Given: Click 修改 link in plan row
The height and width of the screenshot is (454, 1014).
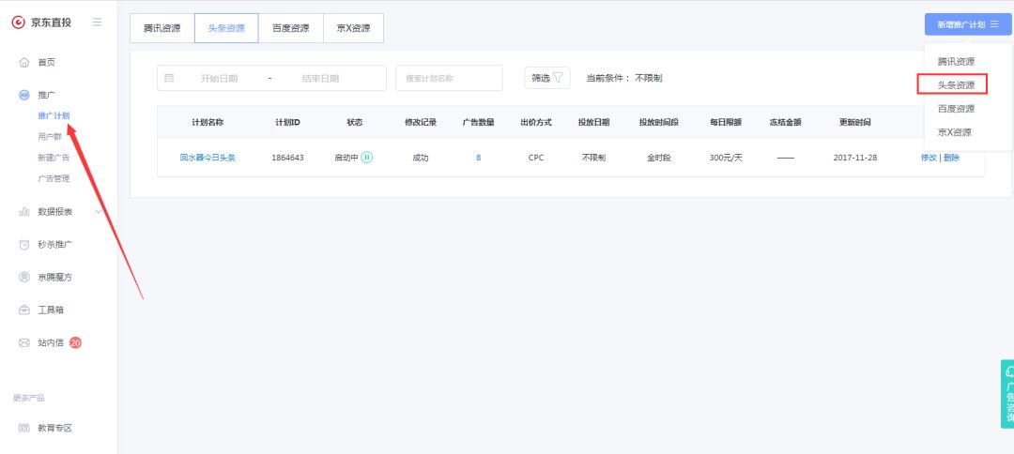Looking at the screenshot, I should pos(929,158).
